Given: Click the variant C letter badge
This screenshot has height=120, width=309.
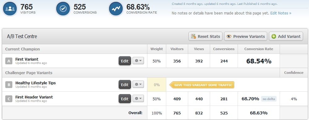Looking at the screenshot, I should [9, 99].
